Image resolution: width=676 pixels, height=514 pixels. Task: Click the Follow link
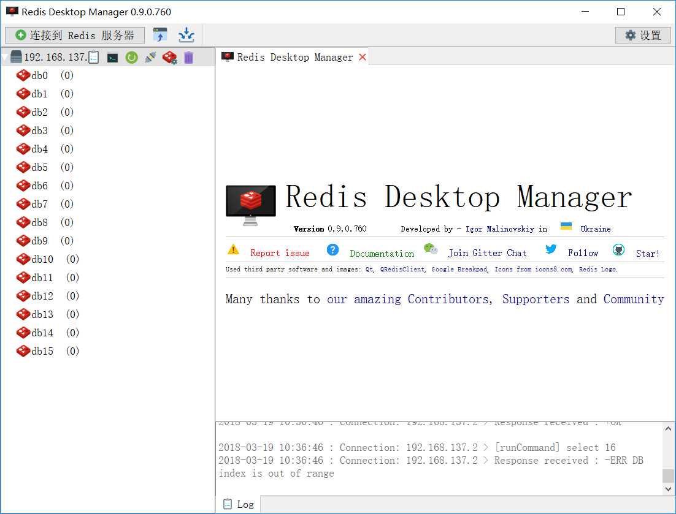pyautogui.click(x=583, y=253)
